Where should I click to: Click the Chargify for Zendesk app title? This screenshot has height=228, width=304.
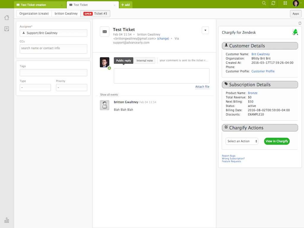click(239, 32)
